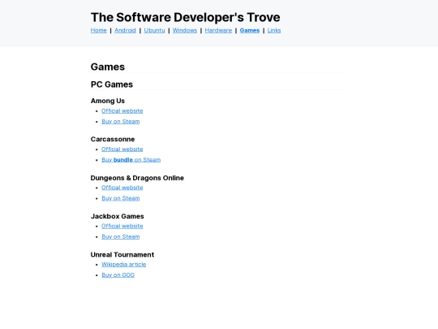Viewport: 438px width, 329px height.
Task: Click Buy on Steam under Dungeons & Dragons Online
Action: pyautogui.click(x=121, y=198)
